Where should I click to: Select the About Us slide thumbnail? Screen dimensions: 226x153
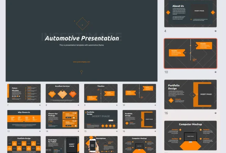(x=190, y=13)
